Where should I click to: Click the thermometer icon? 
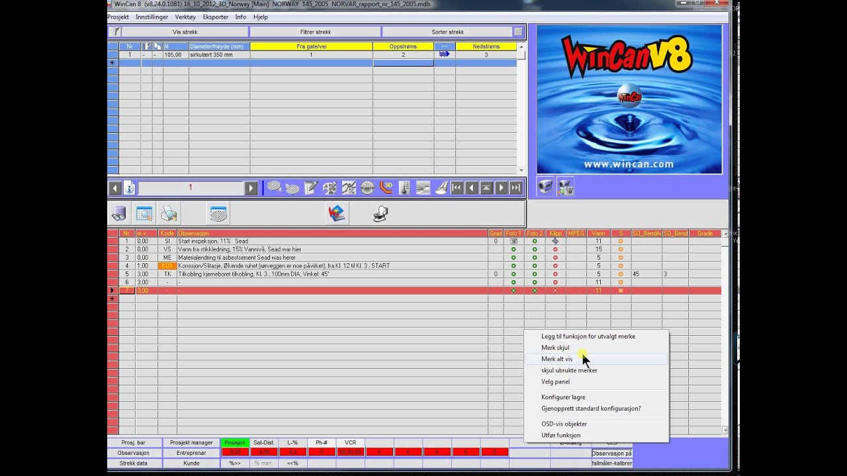click(x=404, y=188)
